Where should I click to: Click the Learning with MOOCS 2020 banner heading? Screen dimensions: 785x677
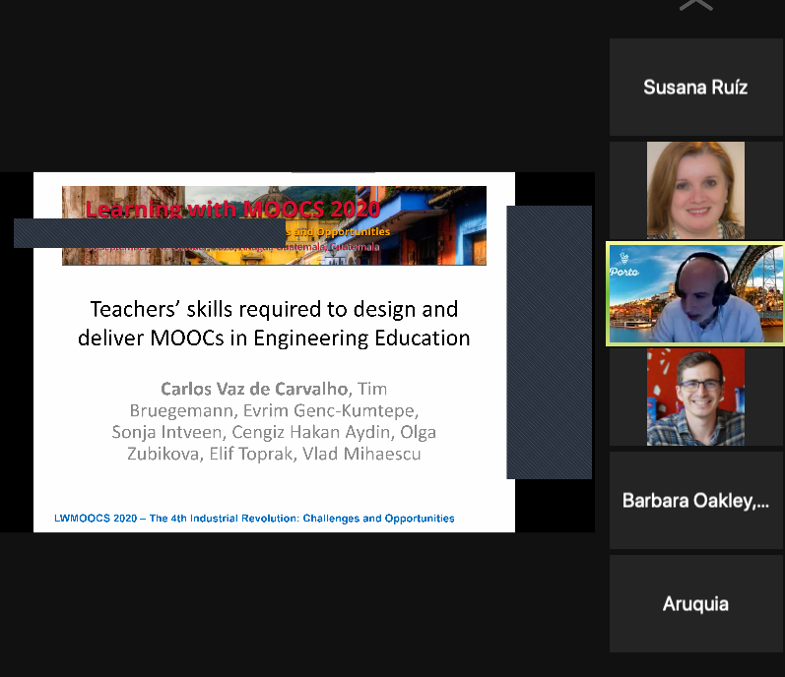[x=232, y=209]
